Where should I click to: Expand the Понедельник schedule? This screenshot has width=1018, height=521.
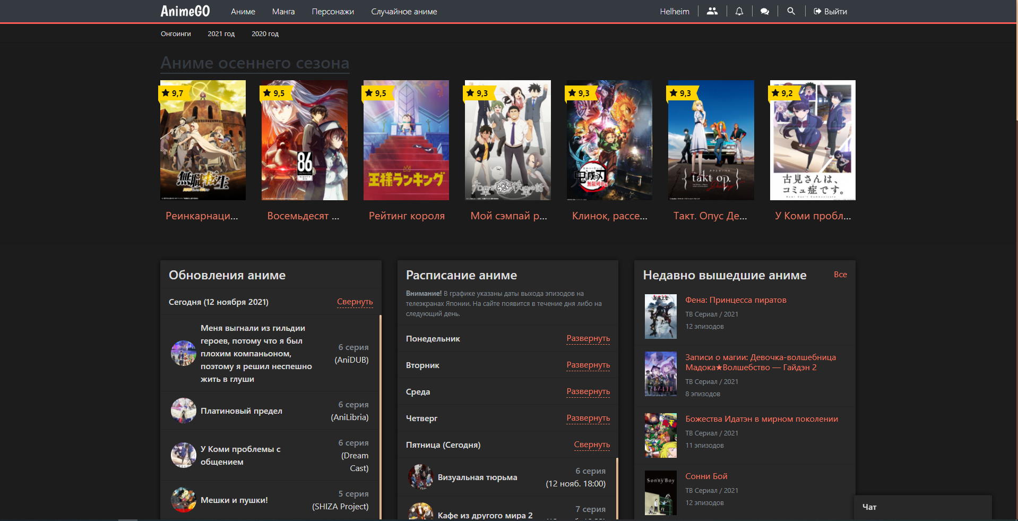point(588,338)
